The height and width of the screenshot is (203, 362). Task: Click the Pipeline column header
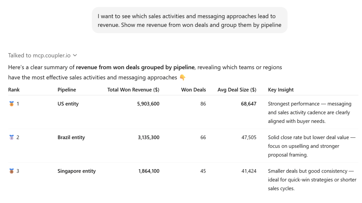pyautogui.click(x=67, y=90)
